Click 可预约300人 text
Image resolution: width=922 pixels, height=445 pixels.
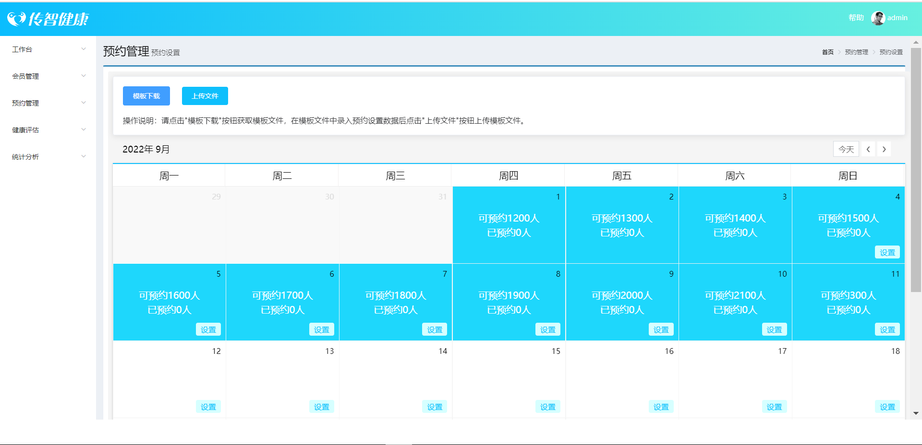coord(849,295)
